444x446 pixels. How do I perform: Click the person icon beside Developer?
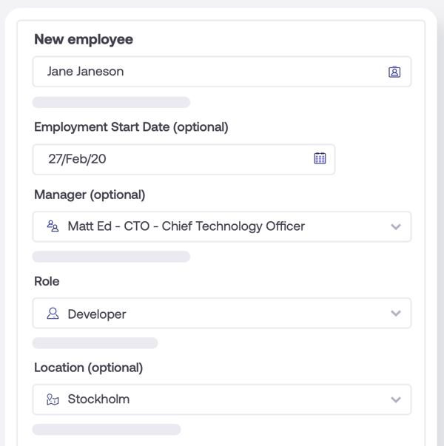(x=53, y=314)
